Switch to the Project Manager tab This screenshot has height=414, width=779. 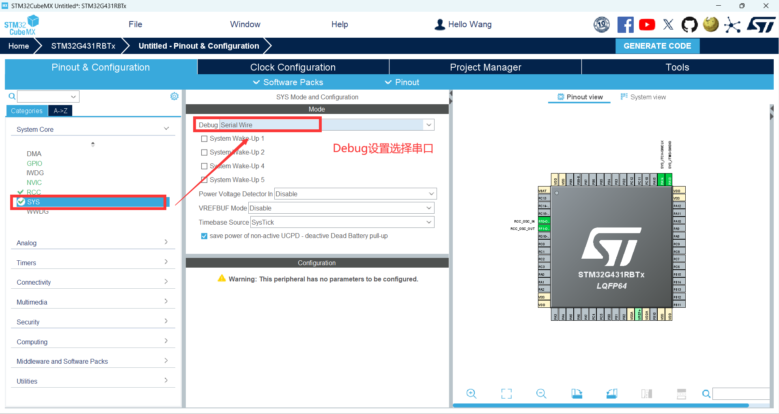[x=485, y=67]
